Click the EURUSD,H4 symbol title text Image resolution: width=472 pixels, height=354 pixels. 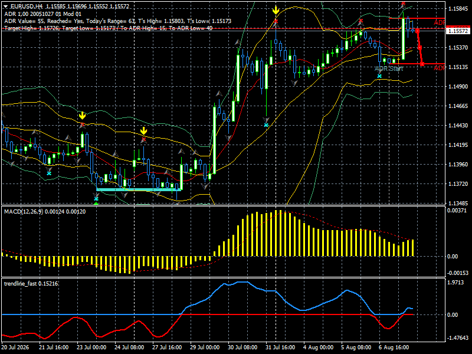(27, 6)
